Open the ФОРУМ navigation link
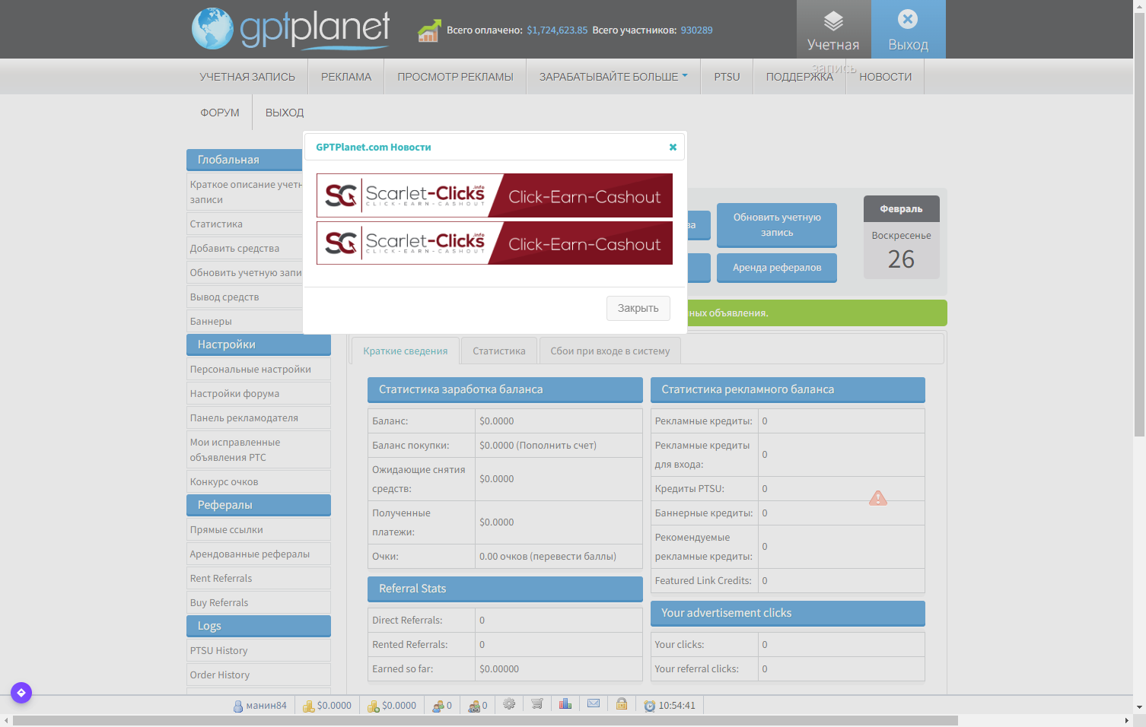This screenshot has height=727, width=1146. (x=220, y=113)
